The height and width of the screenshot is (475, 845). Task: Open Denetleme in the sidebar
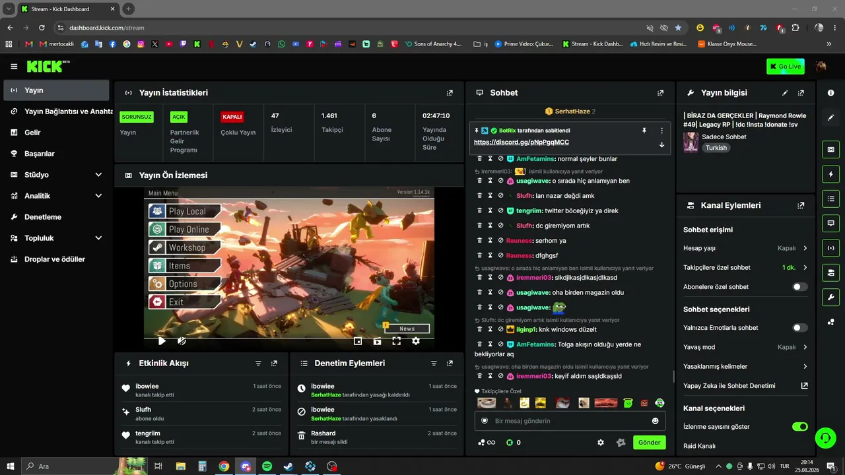point(56,217)
